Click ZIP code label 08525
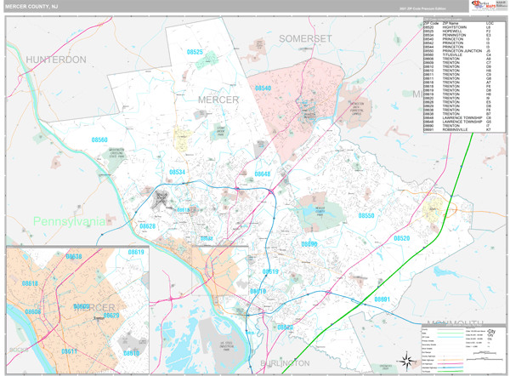Viewport: 510px width, 376px height. pyautogui.click(x=195, y=52)
